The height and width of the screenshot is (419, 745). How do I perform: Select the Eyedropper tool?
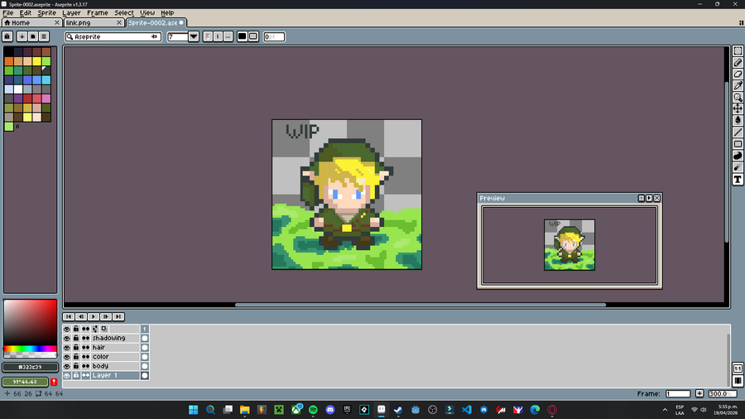coord(738,85)
